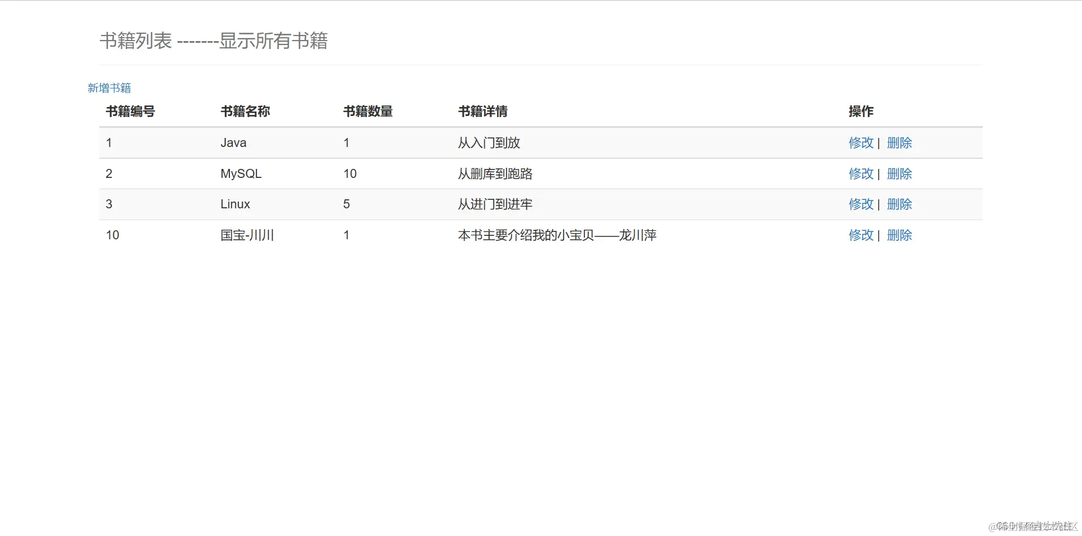Click the 本书主要介绍我的小宝贝 detail text

click(x=557, y=235)
